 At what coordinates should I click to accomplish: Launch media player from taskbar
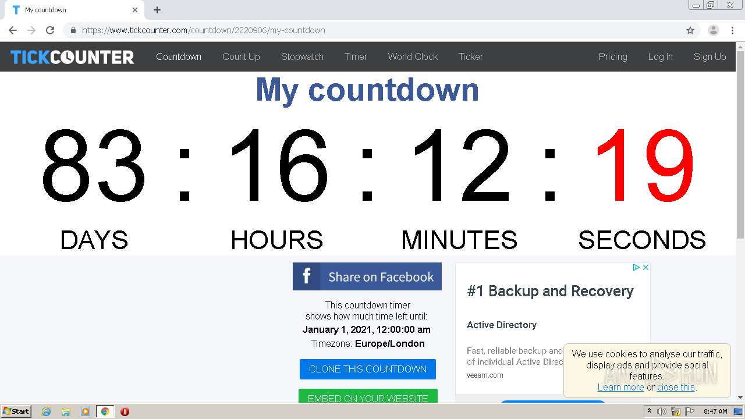pyautogui.click(x=85, y=411)
